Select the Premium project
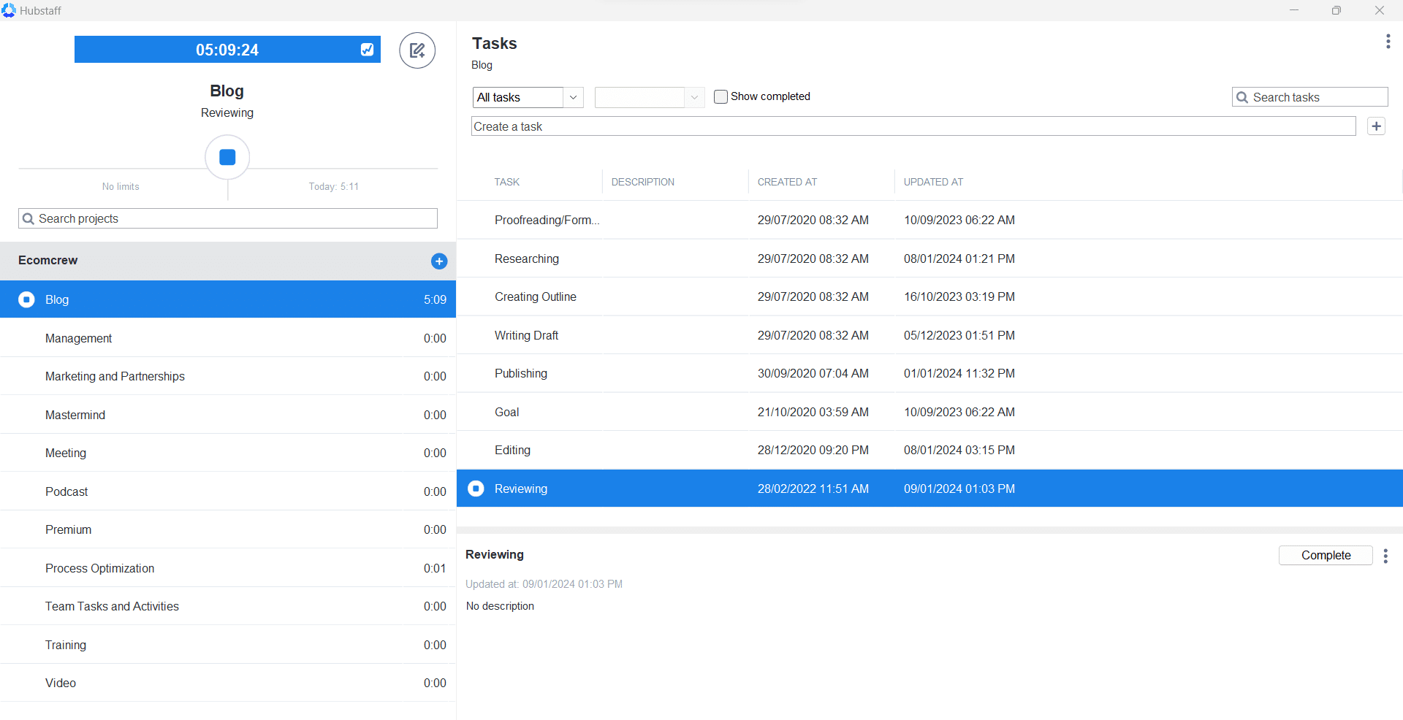Viewport: 1403px width, 720px height. click(228, 529)
